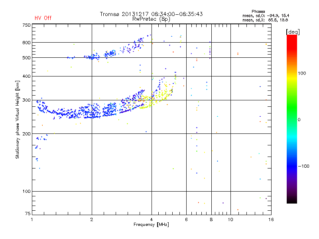Click the red 'HV Off' label
The height and width of the screenshot is (239, 319).
[x=43, y=18]
